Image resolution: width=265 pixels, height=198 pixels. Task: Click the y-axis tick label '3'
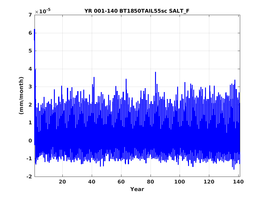[30, 87]
